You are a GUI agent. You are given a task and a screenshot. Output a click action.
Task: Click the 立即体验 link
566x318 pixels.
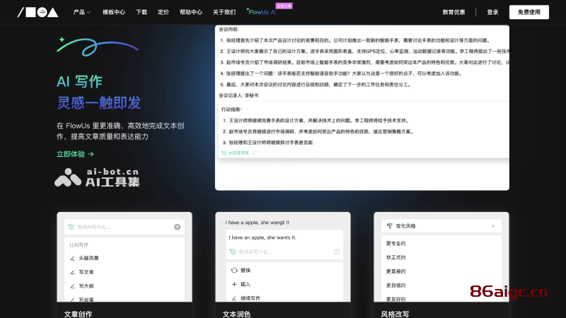coord(75,154)
